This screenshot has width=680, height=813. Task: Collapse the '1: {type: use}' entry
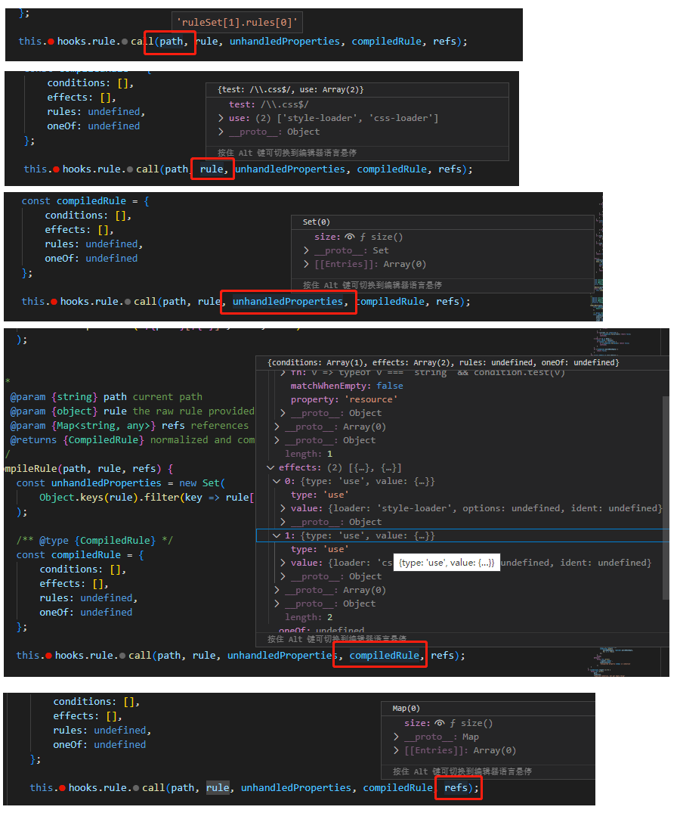point(276,535)
